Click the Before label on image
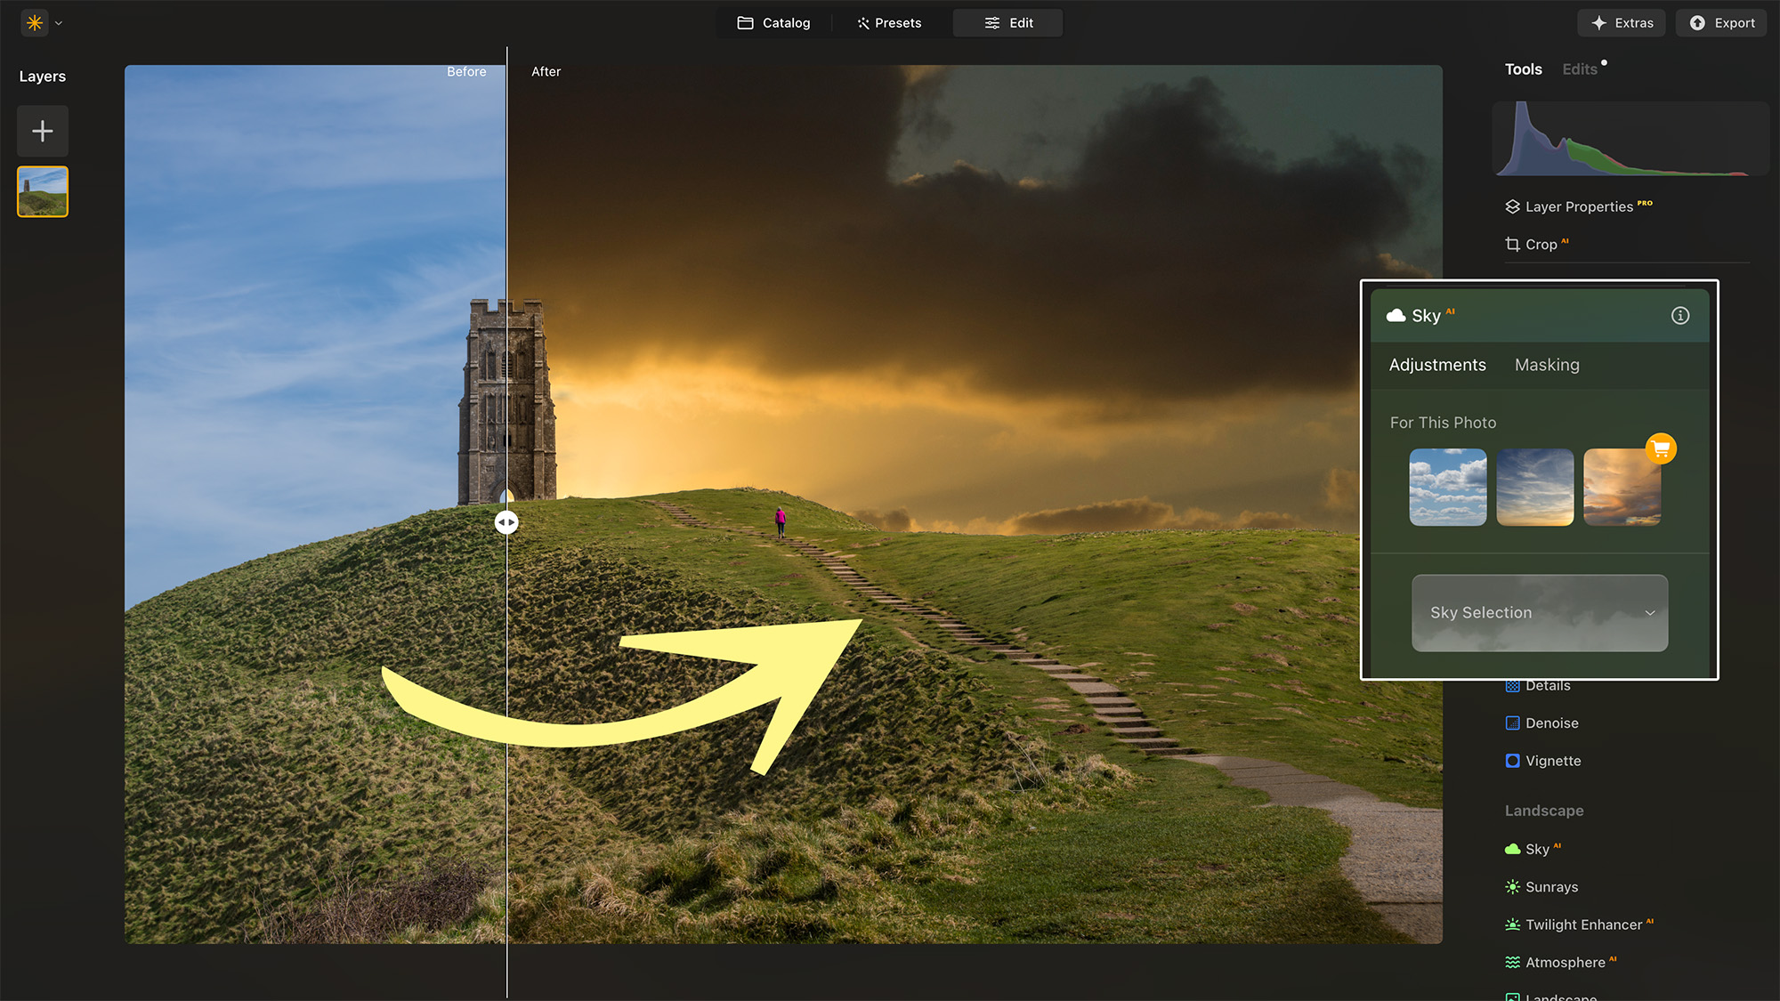The image size is (1780, 1001). [x=466, y=71]
